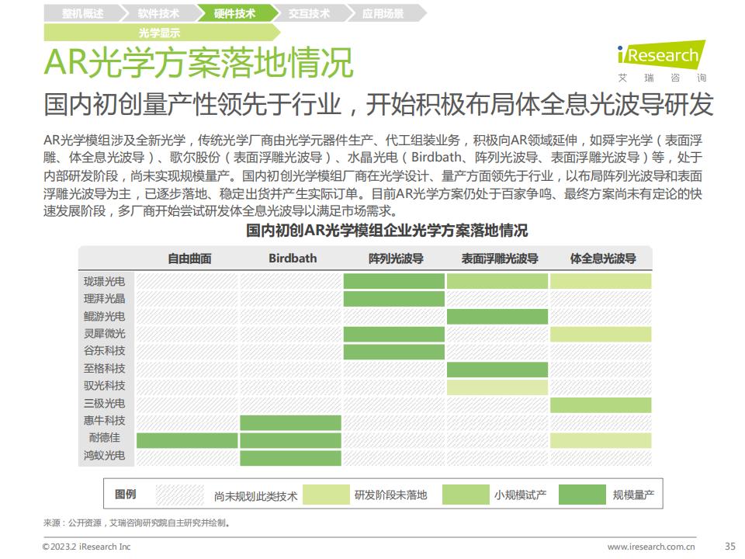745x559 pixels.
Task: Select the 珑璟光电 row label
Action: (104, 281)
